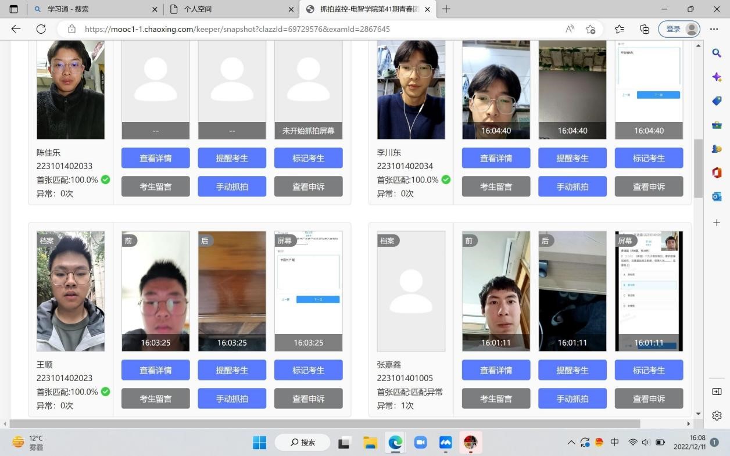Open the tab actions menu button

tap(14, 9)
